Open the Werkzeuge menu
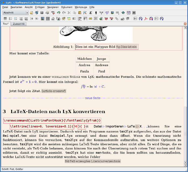188x172 pixels. pos(81,7)
